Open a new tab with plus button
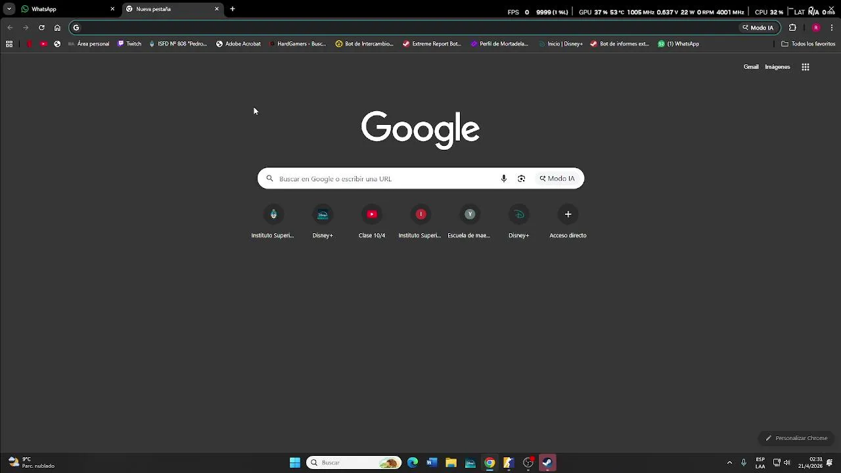Image resolution: width=841 pixels, height=473 pixels. (x=233, y=9)
